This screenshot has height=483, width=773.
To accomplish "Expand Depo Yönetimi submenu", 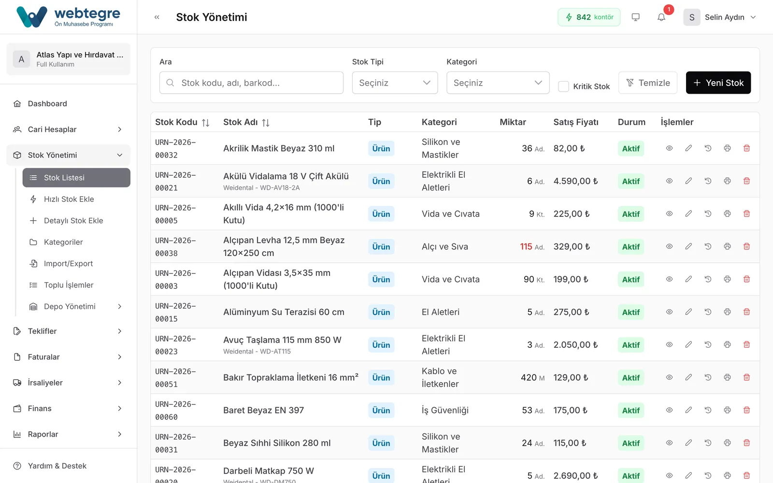I will pyautogui.click(x=76, y=307).
